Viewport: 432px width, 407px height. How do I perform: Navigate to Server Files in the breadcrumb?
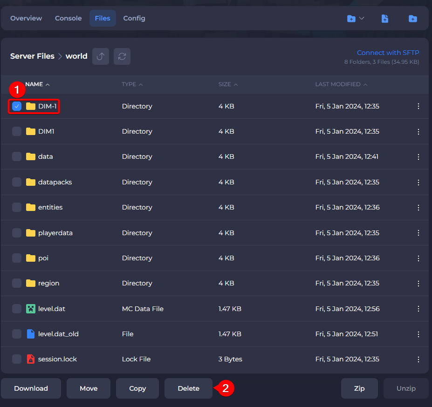coord(32,56)
